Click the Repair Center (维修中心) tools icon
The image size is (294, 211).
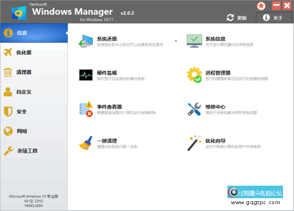tap(194, 109)
